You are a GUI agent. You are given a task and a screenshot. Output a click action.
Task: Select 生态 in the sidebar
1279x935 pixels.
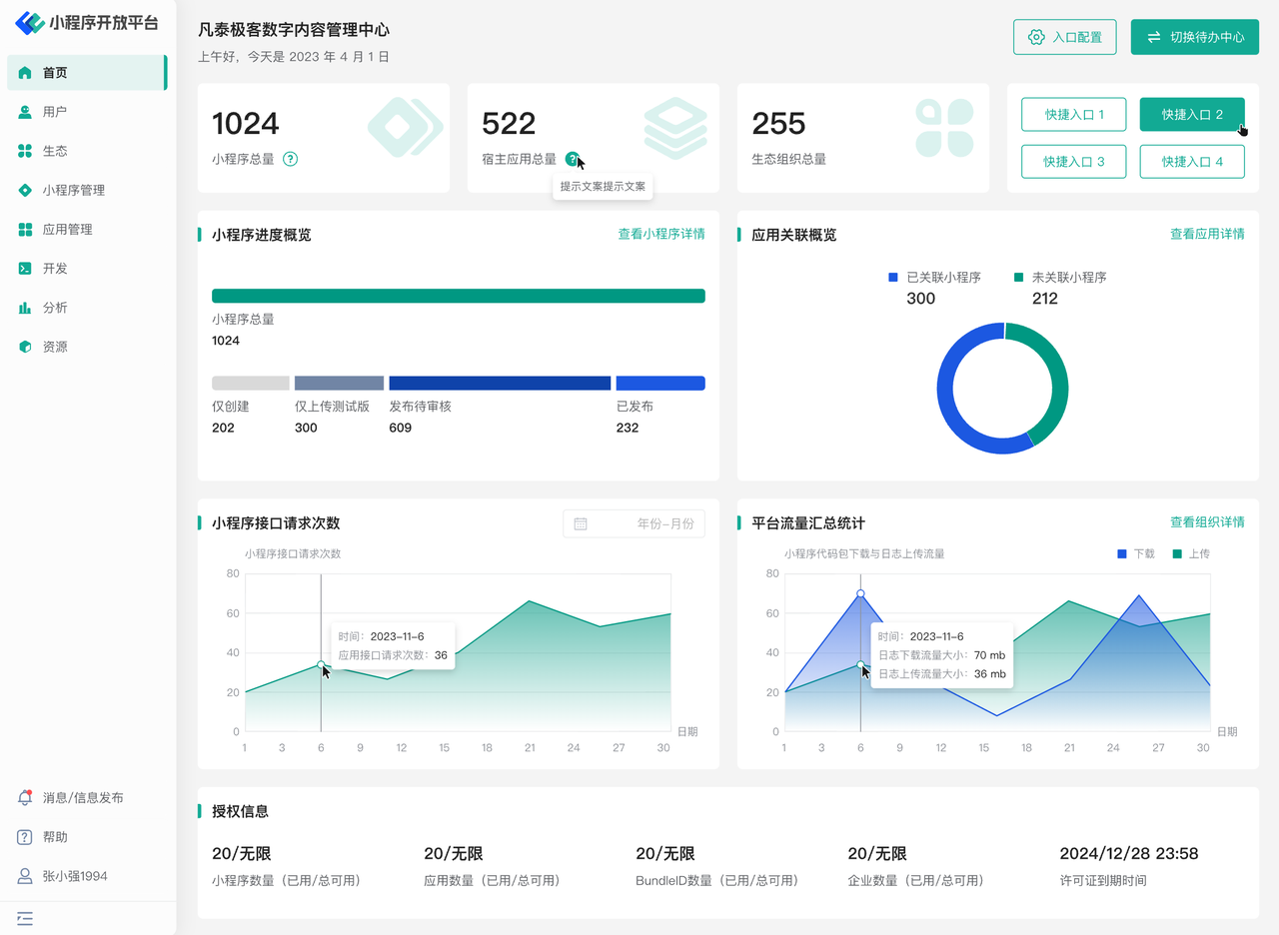pos(55,151)
